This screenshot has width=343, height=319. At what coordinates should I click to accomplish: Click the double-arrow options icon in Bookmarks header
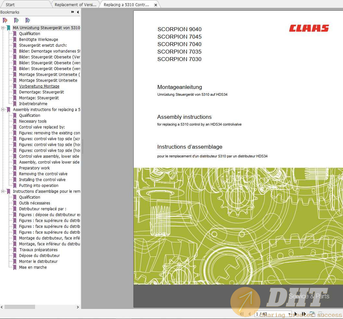[x=73, y=12]
